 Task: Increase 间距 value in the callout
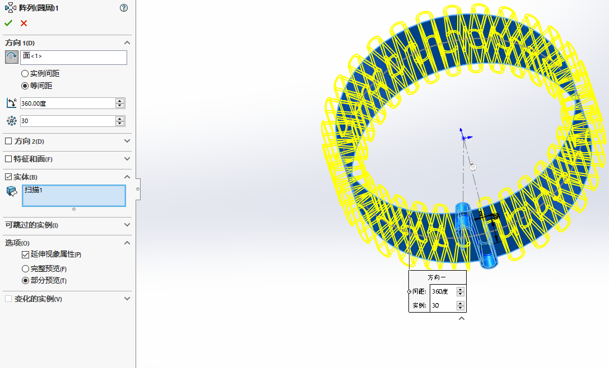coord(460,289)
